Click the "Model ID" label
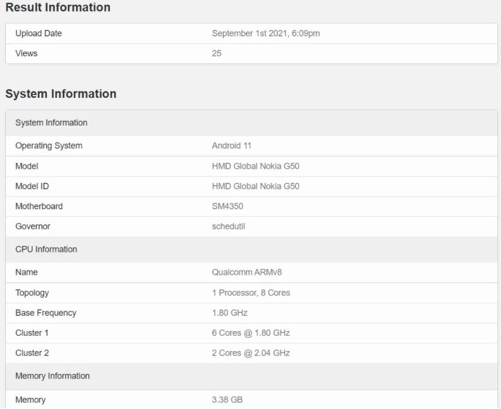 pos(32,186)
